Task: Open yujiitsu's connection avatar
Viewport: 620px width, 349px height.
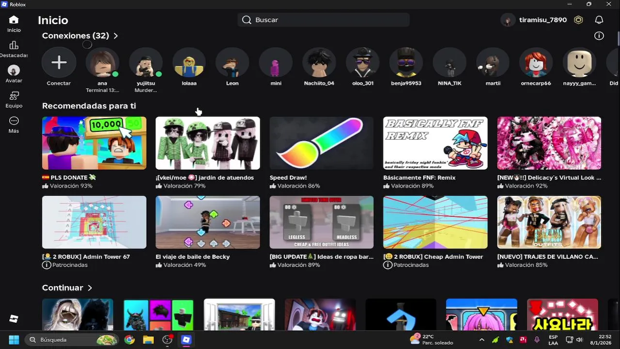Action: pyautogui.click(x=145, y=62)
